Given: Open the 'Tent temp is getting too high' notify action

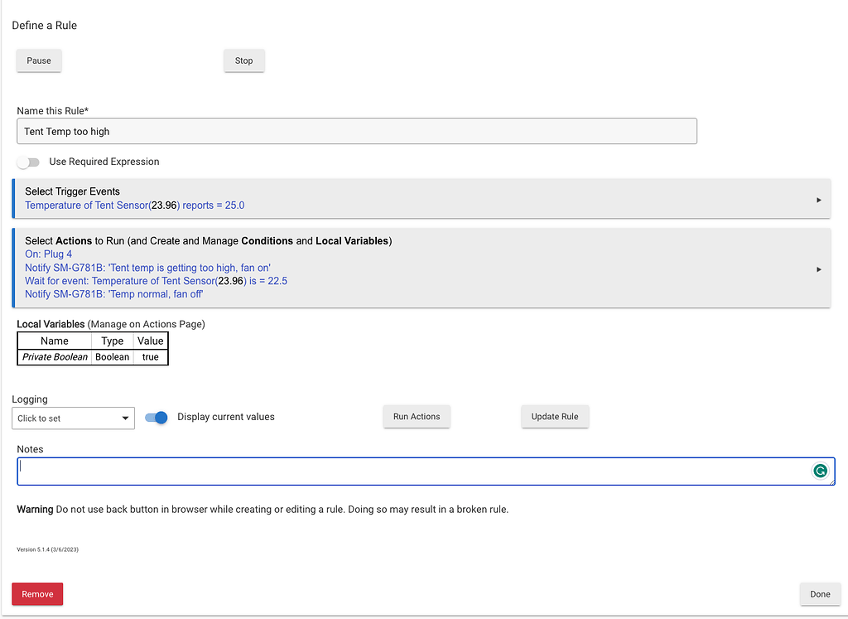Looking at the screenshot, I should [x=147, y=268].
